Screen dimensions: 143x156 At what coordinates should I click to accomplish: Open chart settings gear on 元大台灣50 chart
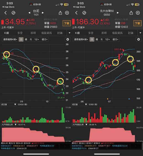click(139, 39)
